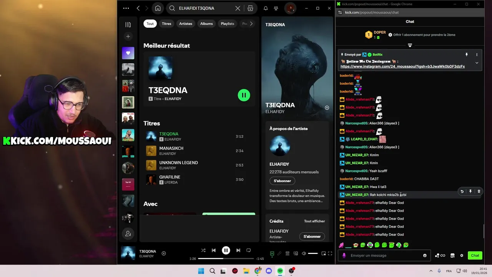The height and width of the screenshot is (277, 492).
Task: Click inside the Spotify search field
Action: [x=206, y=8]
